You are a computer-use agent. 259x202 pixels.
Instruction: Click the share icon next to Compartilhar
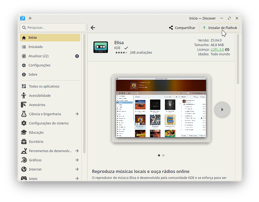click(171, 28)
